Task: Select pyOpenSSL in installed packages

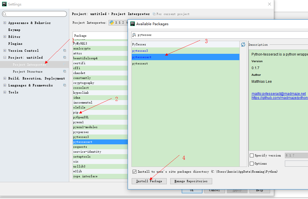Action: coord(100,117)
